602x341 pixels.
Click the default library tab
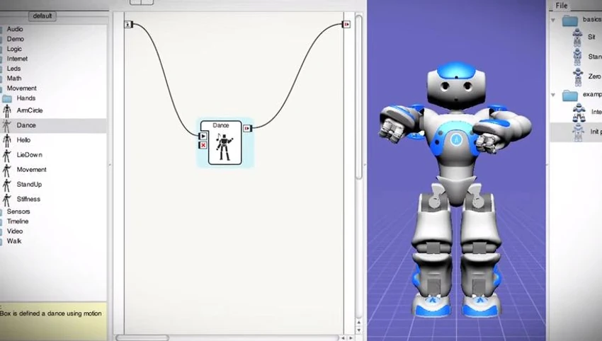(42, 16)
